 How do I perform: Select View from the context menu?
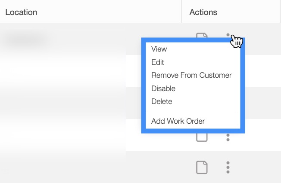[159, 49]
